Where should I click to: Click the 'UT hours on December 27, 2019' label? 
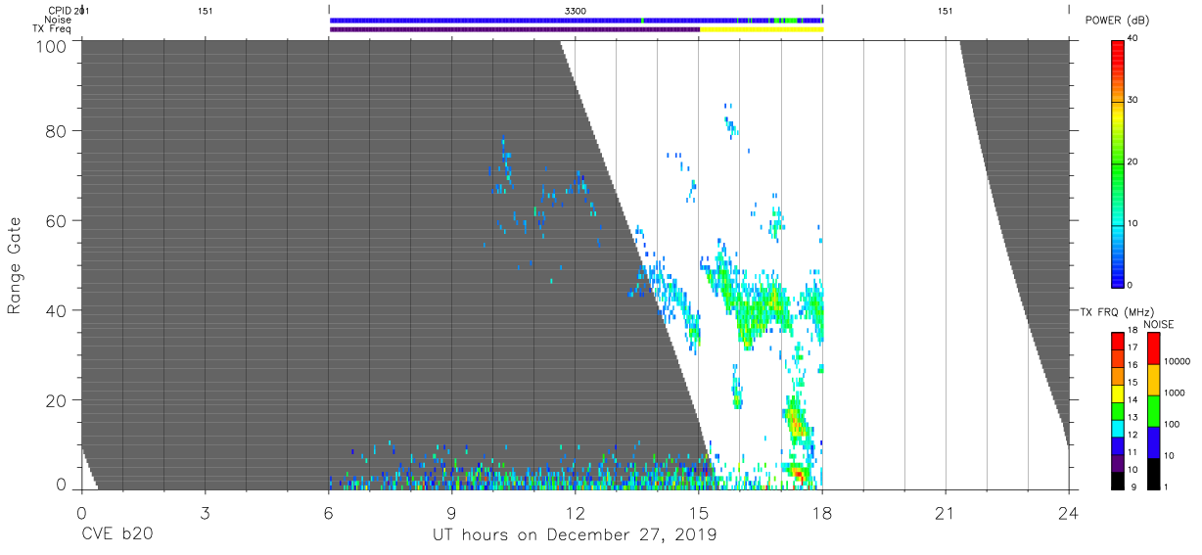[575, 535]
